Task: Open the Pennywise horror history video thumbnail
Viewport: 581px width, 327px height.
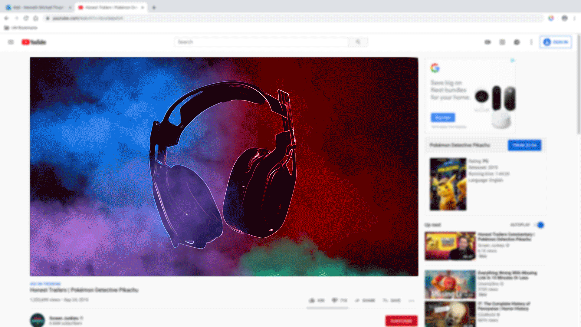Action: (x=450, y=314)
